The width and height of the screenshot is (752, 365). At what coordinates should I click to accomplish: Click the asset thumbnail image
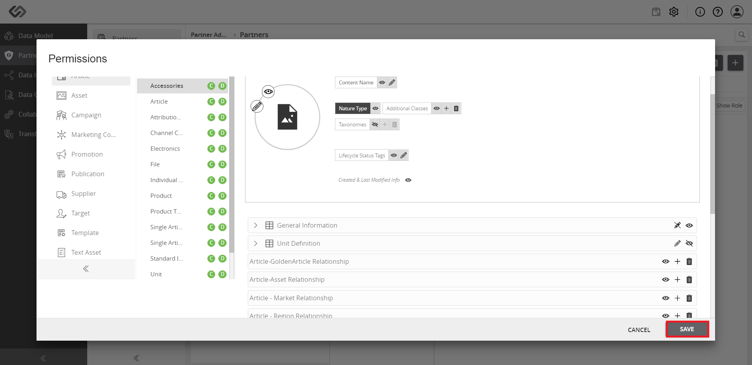[287, 117]
